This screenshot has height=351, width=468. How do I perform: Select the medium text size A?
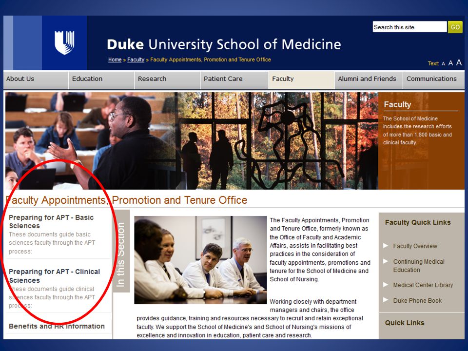point(450,63)
